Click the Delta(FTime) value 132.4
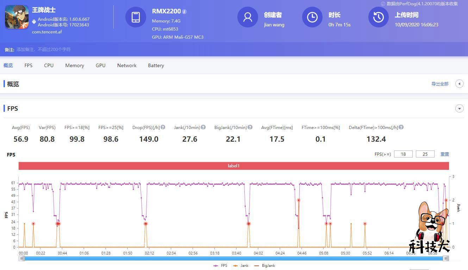Screen dimensions: 468x270 click(x=376, y=139)
